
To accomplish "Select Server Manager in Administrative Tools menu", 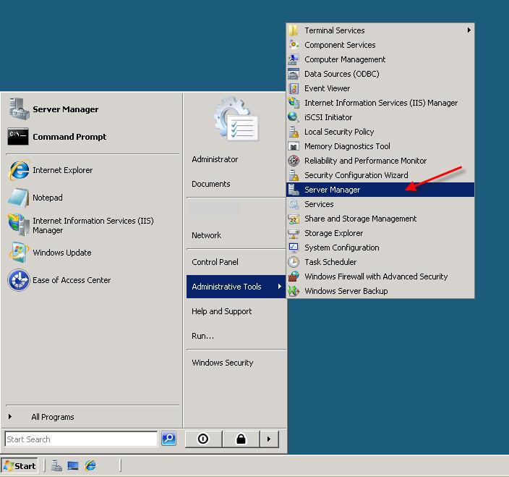I will pos(380,190).
